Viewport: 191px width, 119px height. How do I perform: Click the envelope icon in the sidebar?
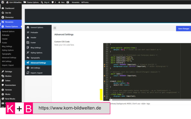[3, 103]
